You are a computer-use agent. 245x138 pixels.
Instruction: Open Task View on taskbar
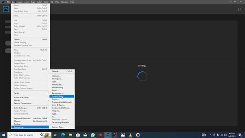(55, 135)
